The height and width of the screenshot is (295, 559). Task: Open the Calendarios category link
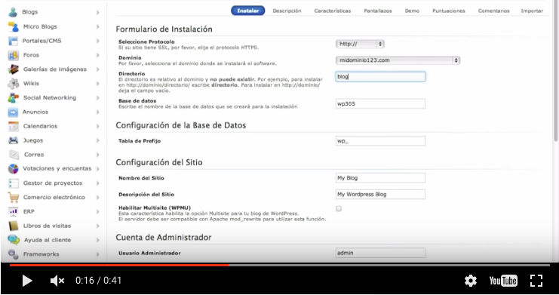click(40, 126)
